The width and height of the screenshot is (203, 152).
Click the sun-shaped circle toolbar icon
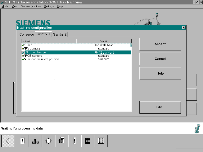tap(49, 141)
